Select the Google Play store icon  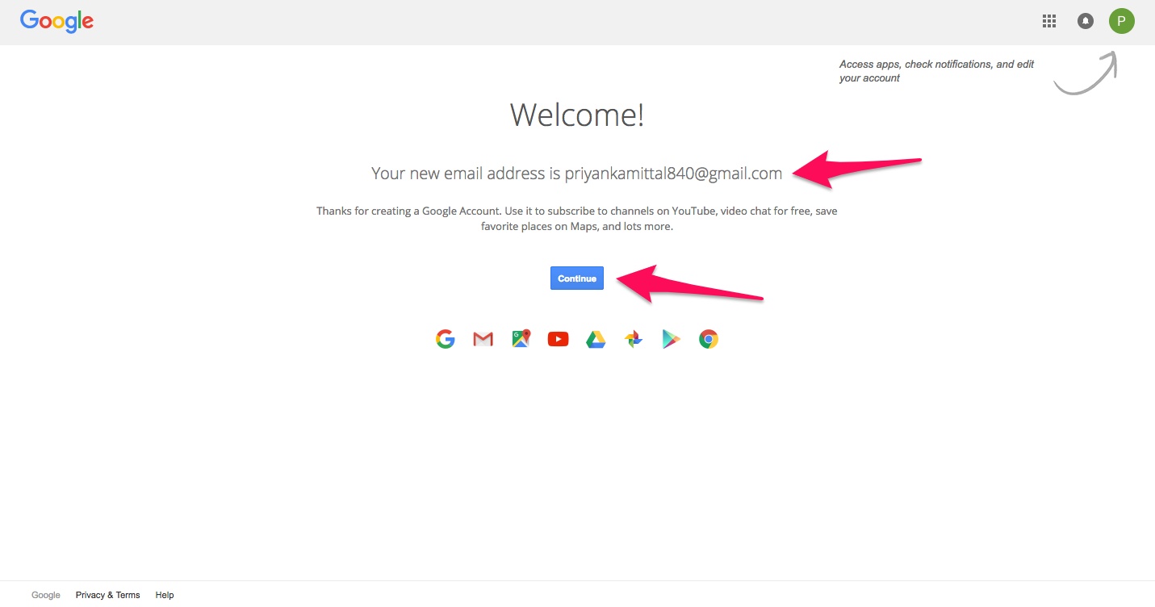point(671,339)
